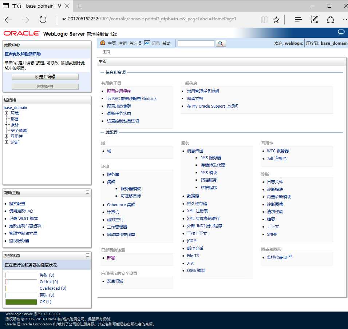
Task: Open 查看更改和重新启动 link
Action: pos(23,54)
